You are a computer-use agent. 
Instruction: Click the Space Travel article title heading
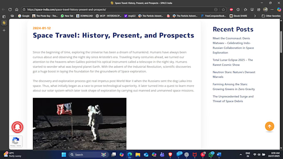click(x=113, y=35)
